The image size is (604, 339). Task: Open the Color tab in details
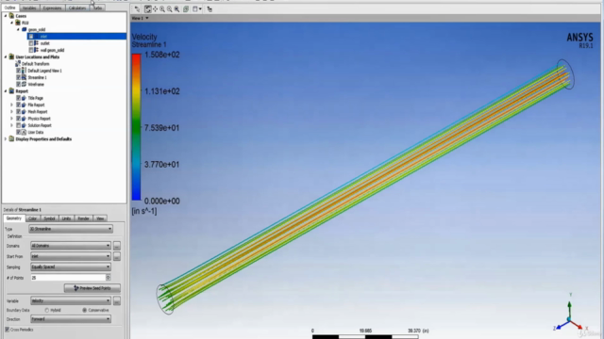(x=32, y=218)
